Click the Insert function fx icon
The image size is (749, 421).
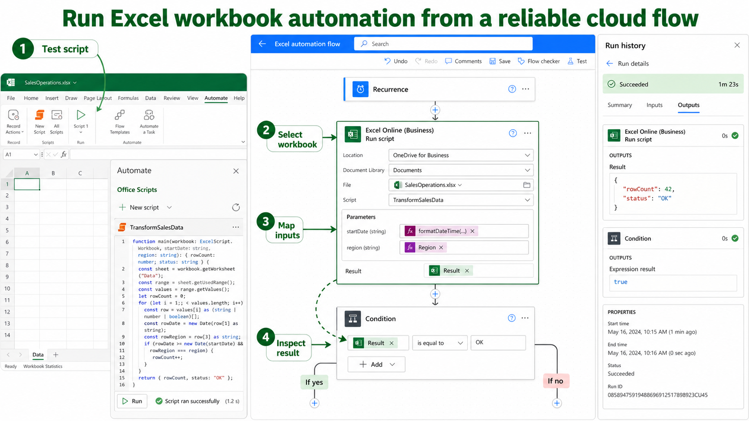(64, 154)
